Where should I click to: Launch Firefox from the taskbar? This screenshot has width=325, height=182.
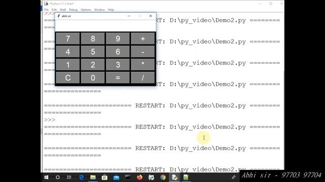(x=140, y=177)
